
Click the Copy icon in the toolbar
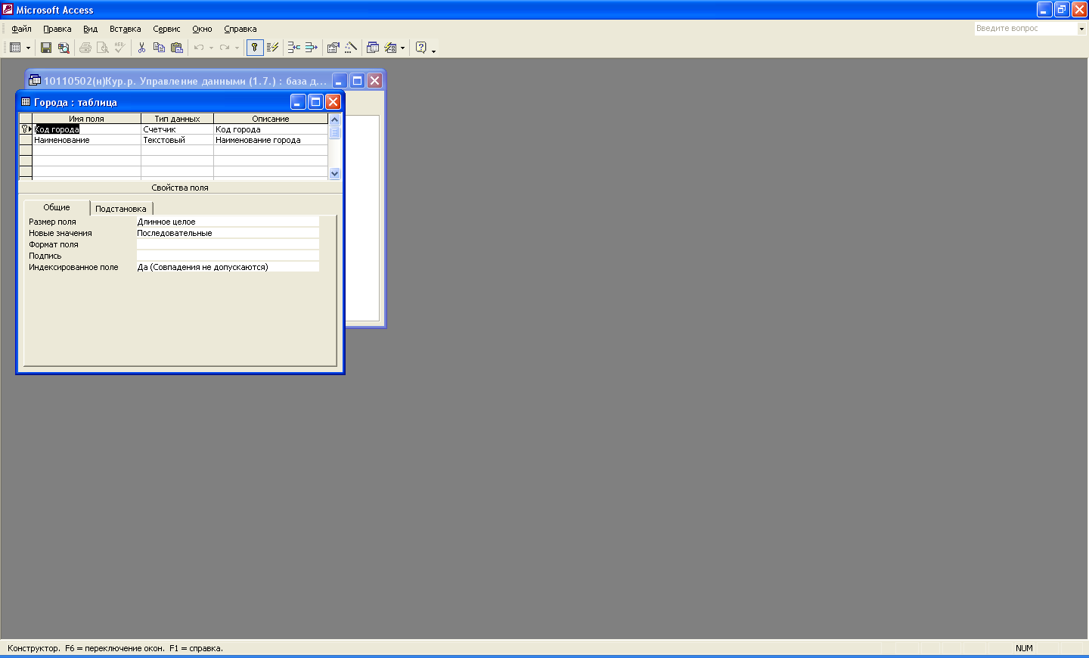click(x=159, y=48)
